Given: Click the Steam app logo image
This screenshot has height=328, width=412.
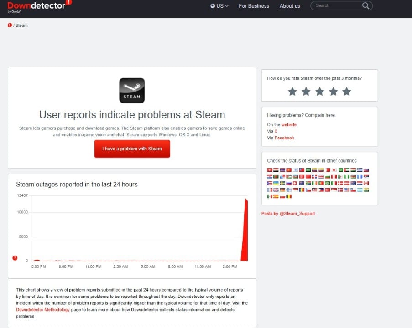Looking at the screenshot, I should tap(132, 90).
